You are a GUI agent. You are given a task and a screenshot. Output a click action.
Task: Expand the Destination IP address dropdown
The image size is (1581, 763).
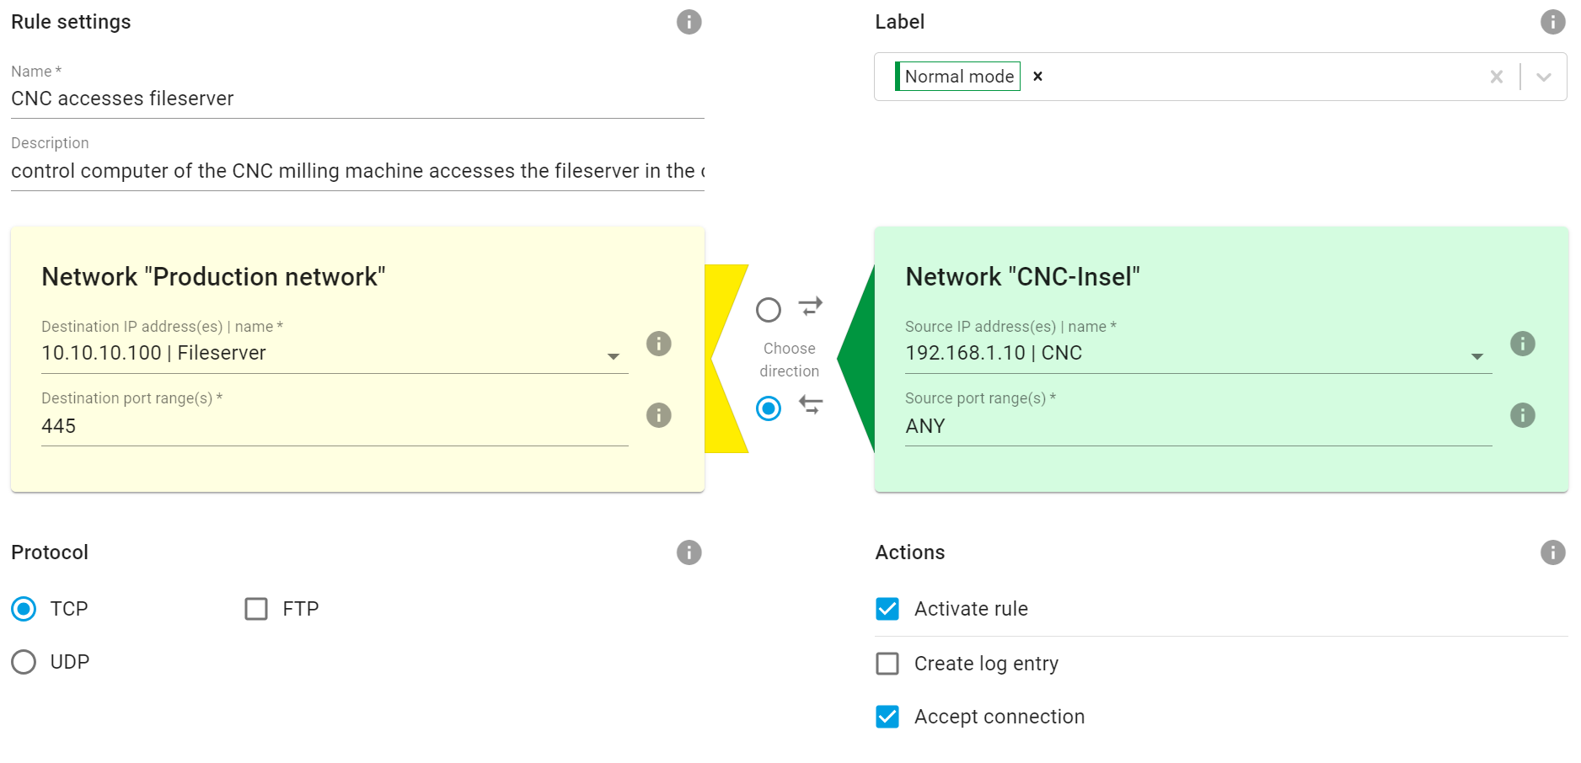click(x=614, y=356)
